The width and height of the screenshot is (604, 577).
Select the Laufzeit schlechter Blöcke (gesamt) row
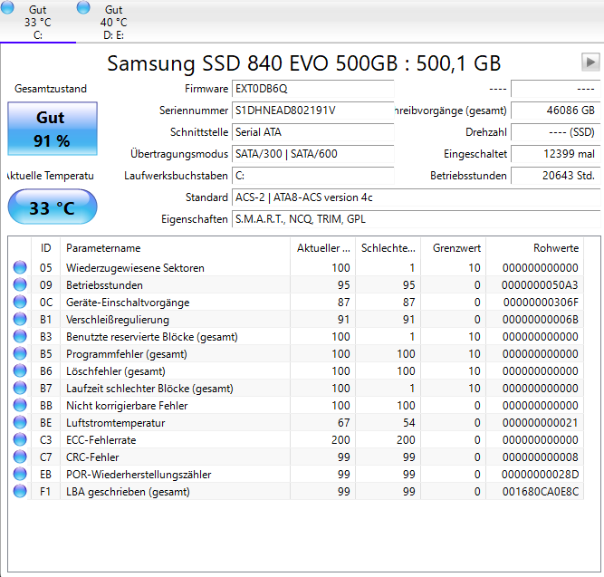(296, 388)
